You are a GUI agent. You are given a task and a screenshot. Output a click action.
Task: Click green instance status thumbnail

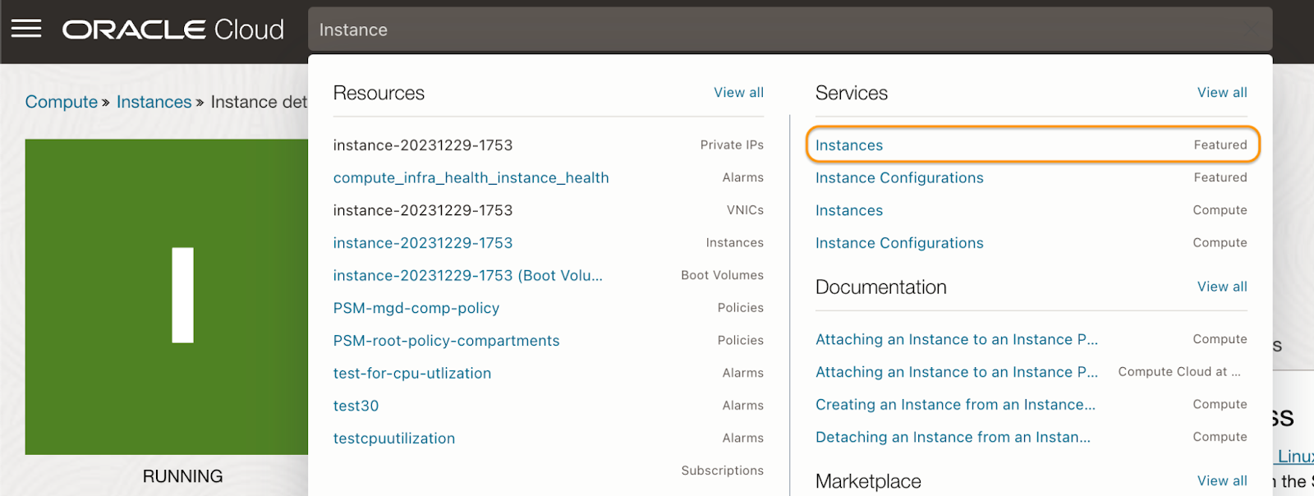(167, 296)
